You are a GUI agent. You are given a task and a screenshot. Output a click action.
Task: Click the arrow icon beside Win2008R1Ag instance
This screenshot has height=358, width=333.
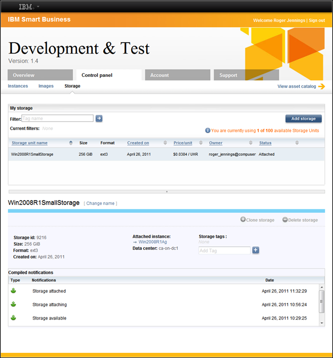[135, 242]
